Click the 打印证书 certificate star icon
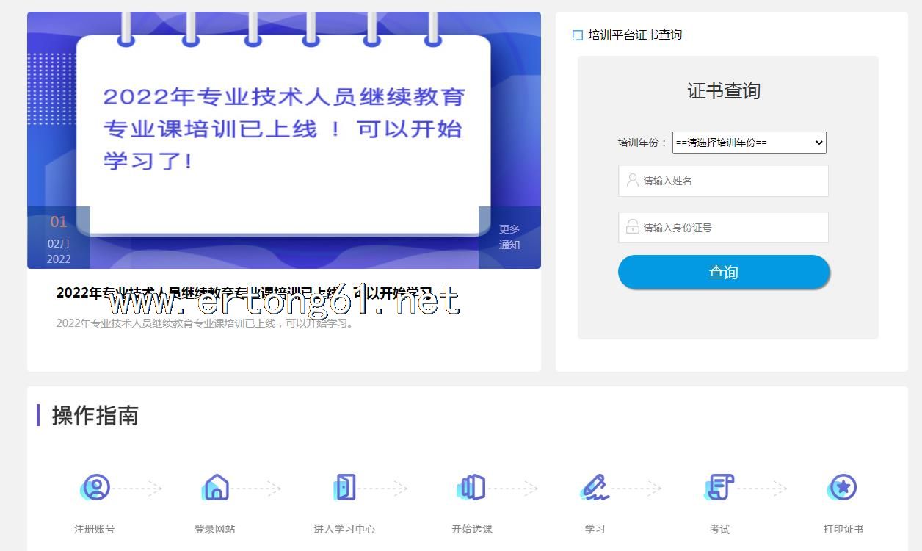 point(843,487)
